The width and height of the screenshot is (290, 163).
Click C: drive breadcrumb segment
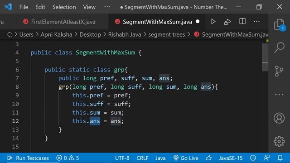click(x=10, y=34)
